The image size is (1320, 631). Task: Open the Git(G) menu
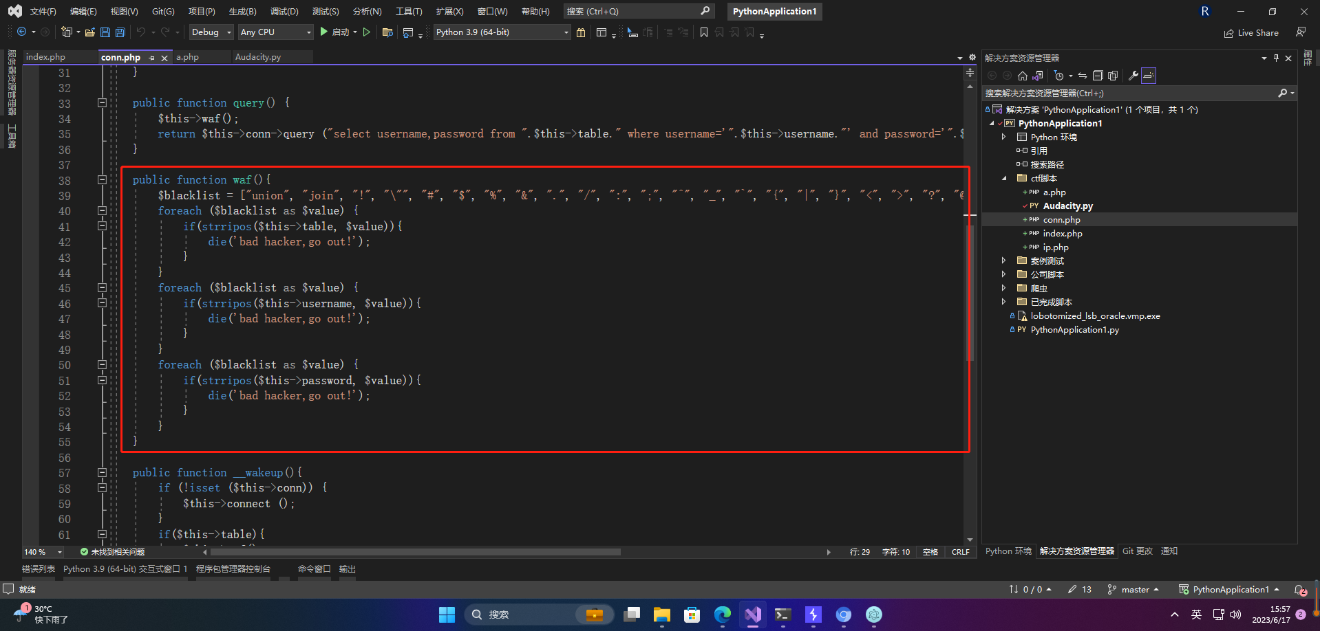[x=163, y=11]
